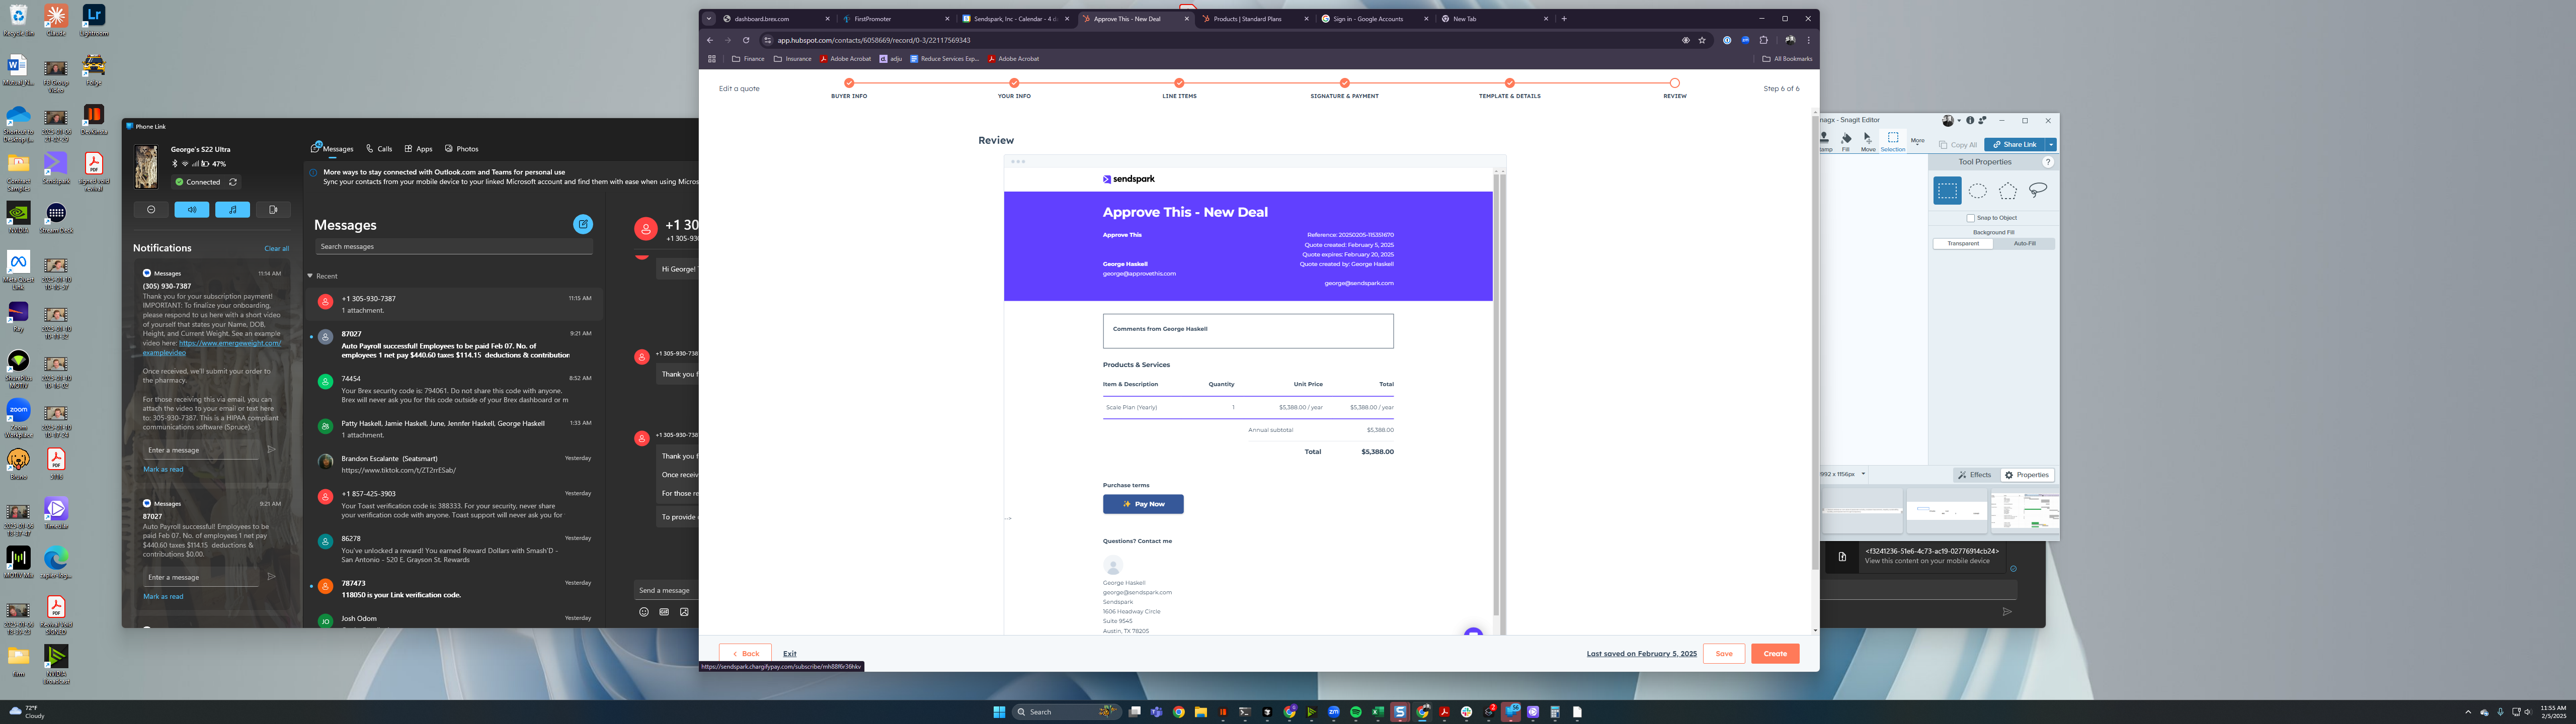Open Brandon Escalante (Seatsmart) conversation
2576x724 pixels.
pos(455,464)
